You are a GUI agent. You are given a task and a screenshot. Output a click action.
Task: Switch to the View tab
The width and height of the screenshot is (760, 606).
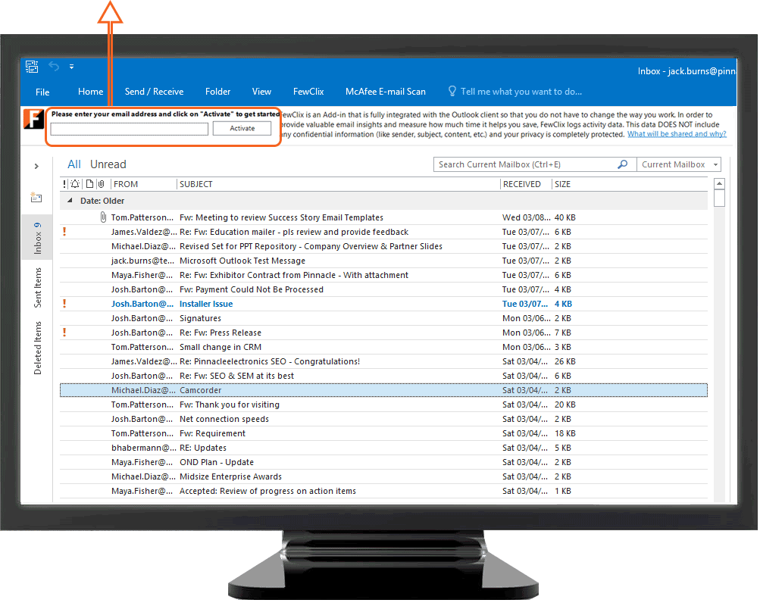tap(261, 92)
